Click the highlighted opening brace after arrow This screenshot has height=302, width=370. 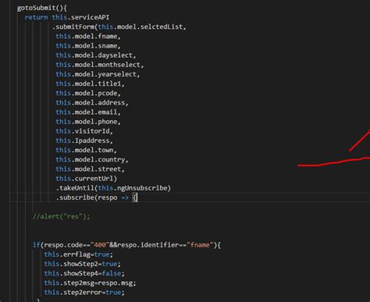pyautogui.click(x=135, y=197)
